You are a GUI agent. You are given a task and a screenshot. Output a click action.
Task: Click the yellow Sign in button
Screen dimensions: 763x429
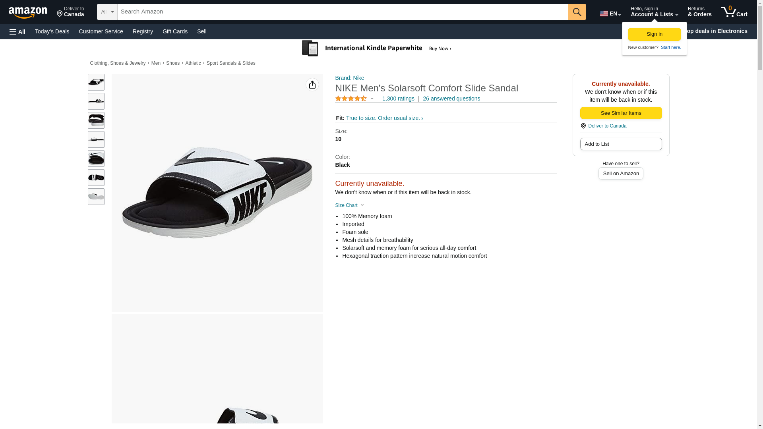coord(655,34)
